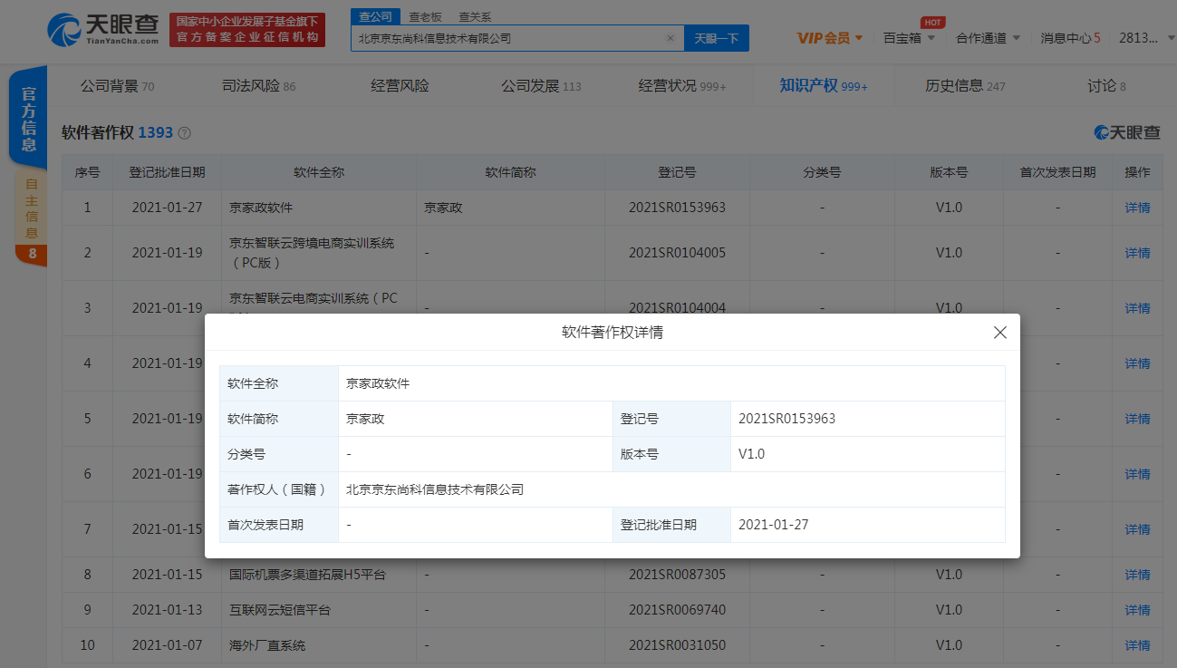Open 消息中心 notifications
This screenshot has height=668, width=1177.
pyautogui.click(x=1069, y=38)
